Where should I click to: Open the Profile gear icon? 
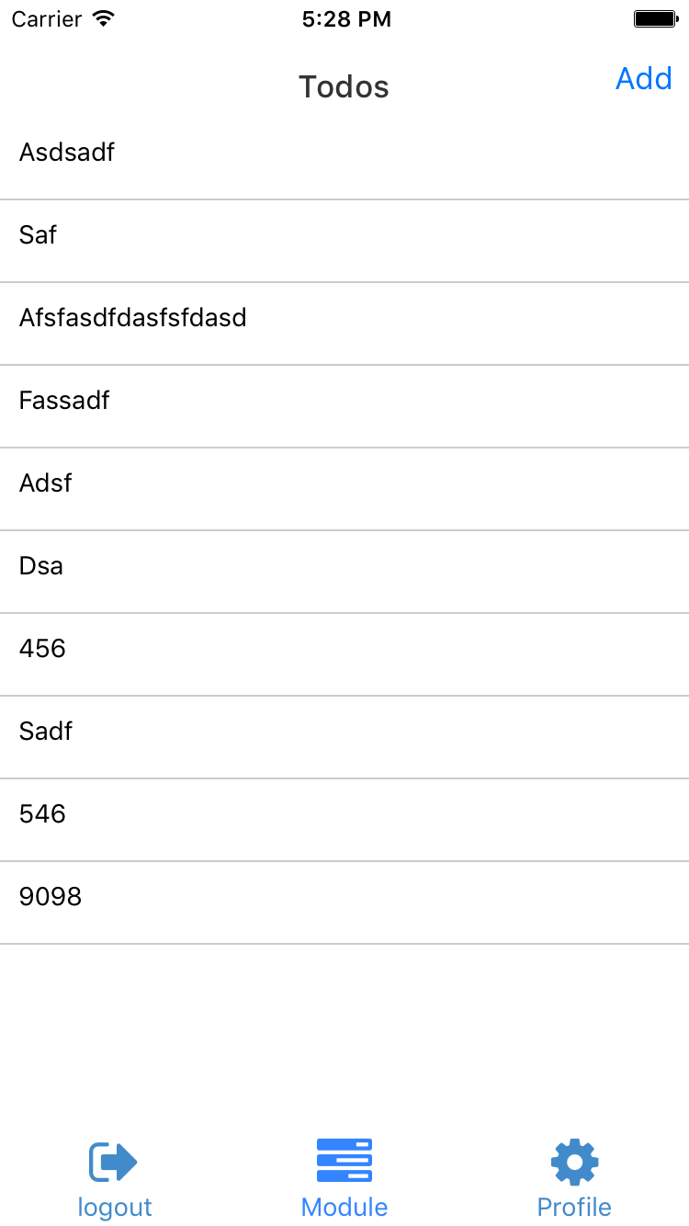(x=574, y=1162)
